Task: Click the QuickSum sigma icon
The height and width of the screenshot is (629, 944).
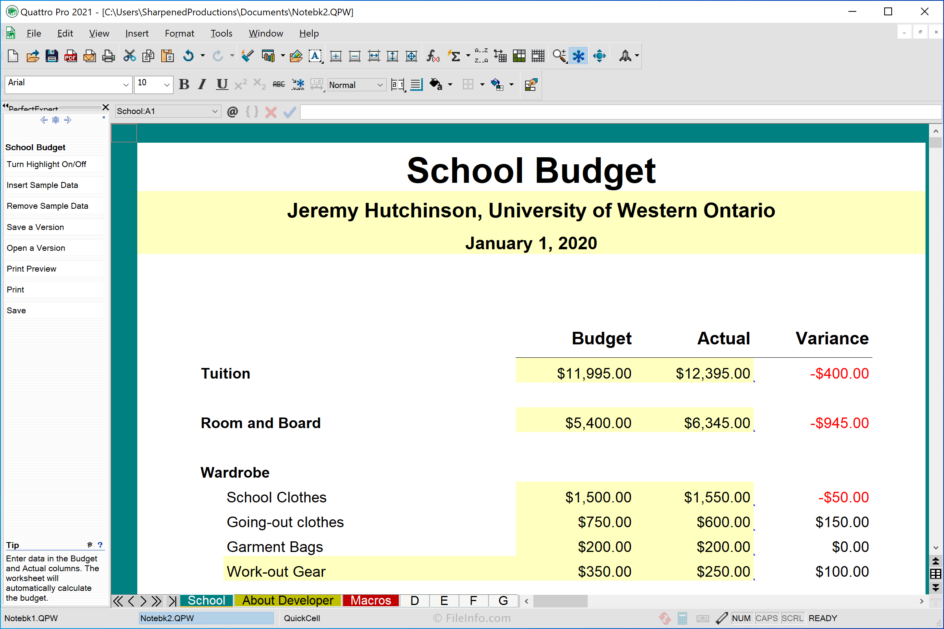Action: pos(455,56)
